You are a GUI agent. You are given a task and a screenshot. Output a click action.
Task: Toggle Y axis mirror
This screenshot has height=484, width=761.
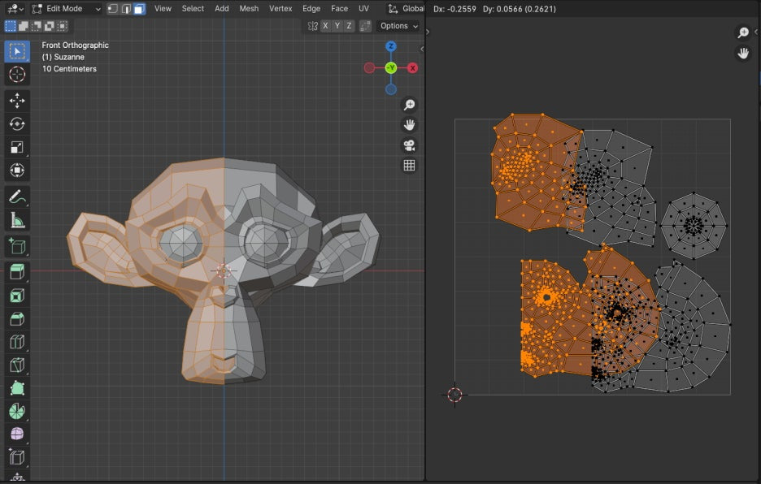click(x=337, y=26)
